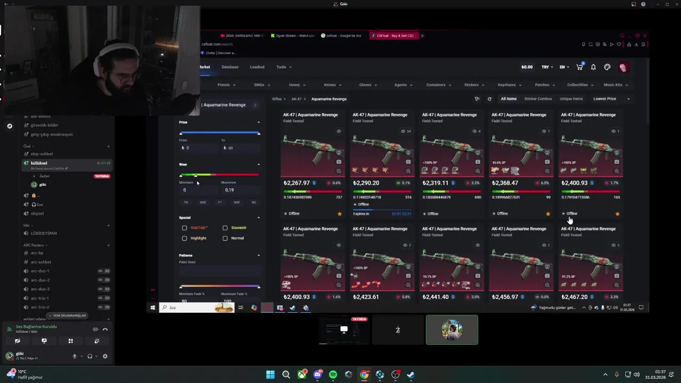Open Discord soundboard icon
The image size is (681, 383).
pos(96,341)
